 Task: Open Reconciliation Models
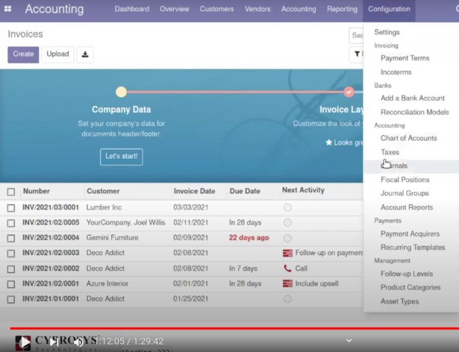414,112
